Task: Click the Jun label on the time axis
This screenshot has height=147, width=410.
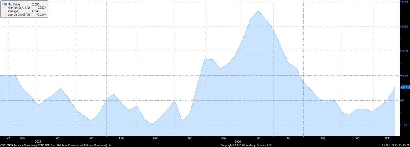Action: [258, 138]
